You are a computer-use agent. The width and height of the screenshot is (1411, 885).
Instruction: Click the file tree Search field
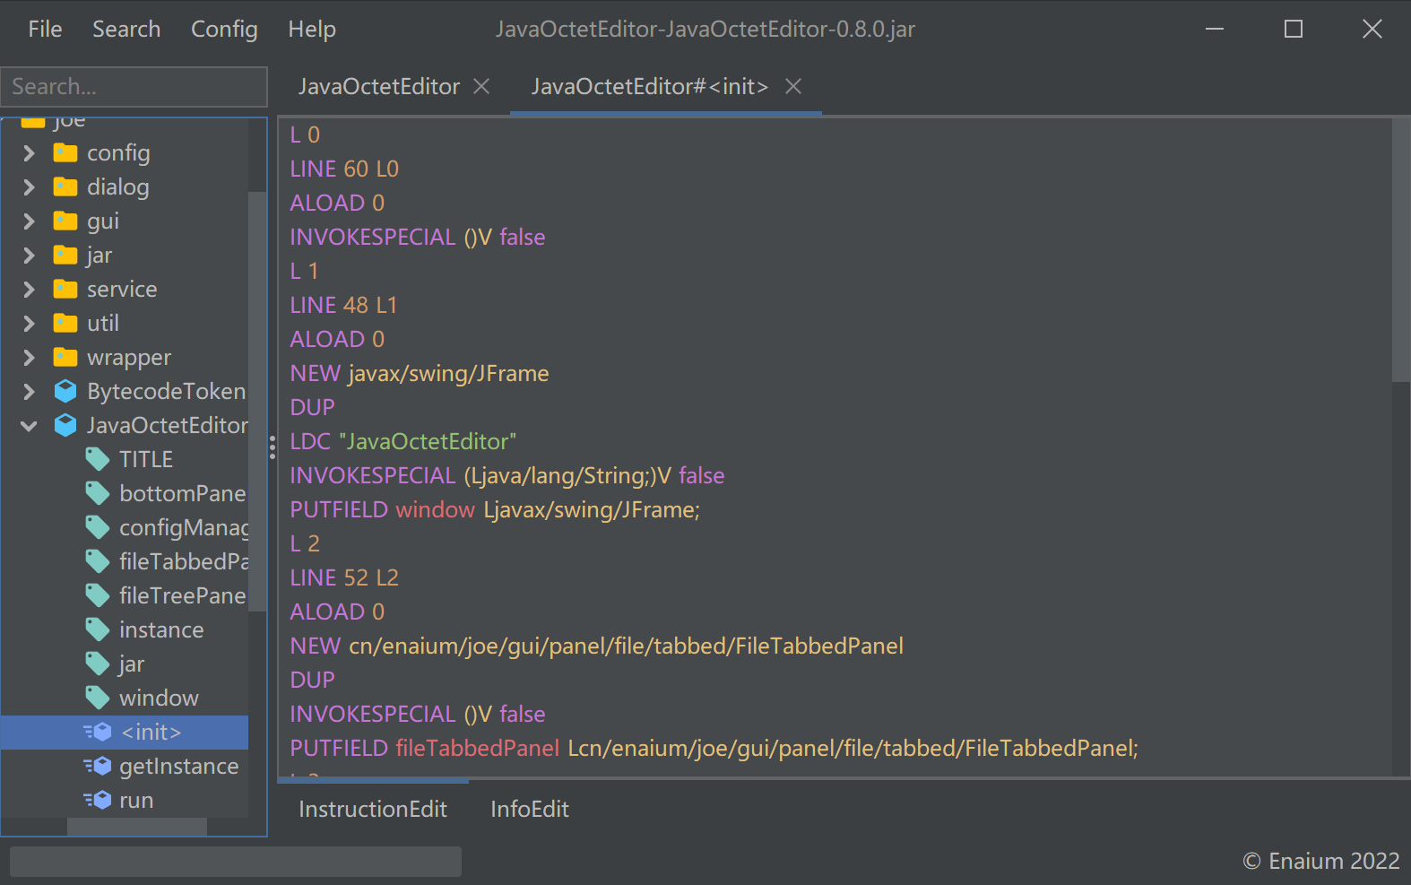[134, 87]
